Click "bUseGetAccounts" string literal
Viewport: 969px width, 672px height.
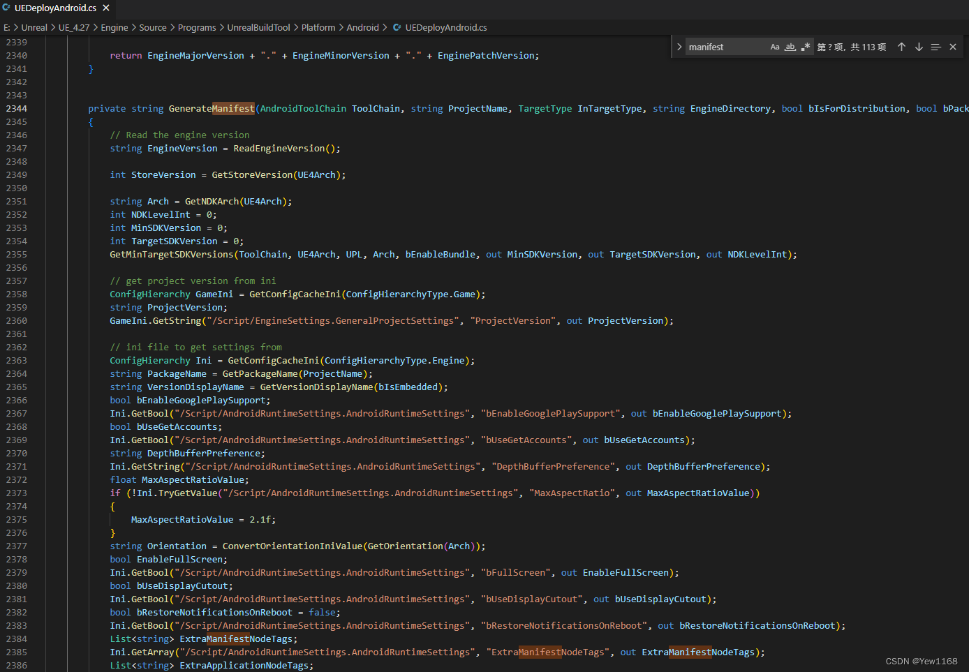(x=526, y=440)
